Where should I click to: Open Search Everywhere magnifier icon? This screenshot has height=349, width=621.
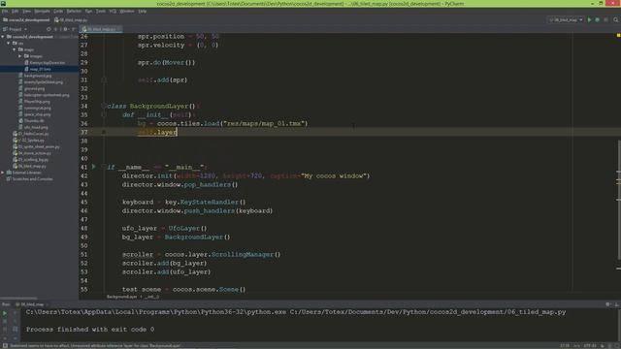(616, 19)
